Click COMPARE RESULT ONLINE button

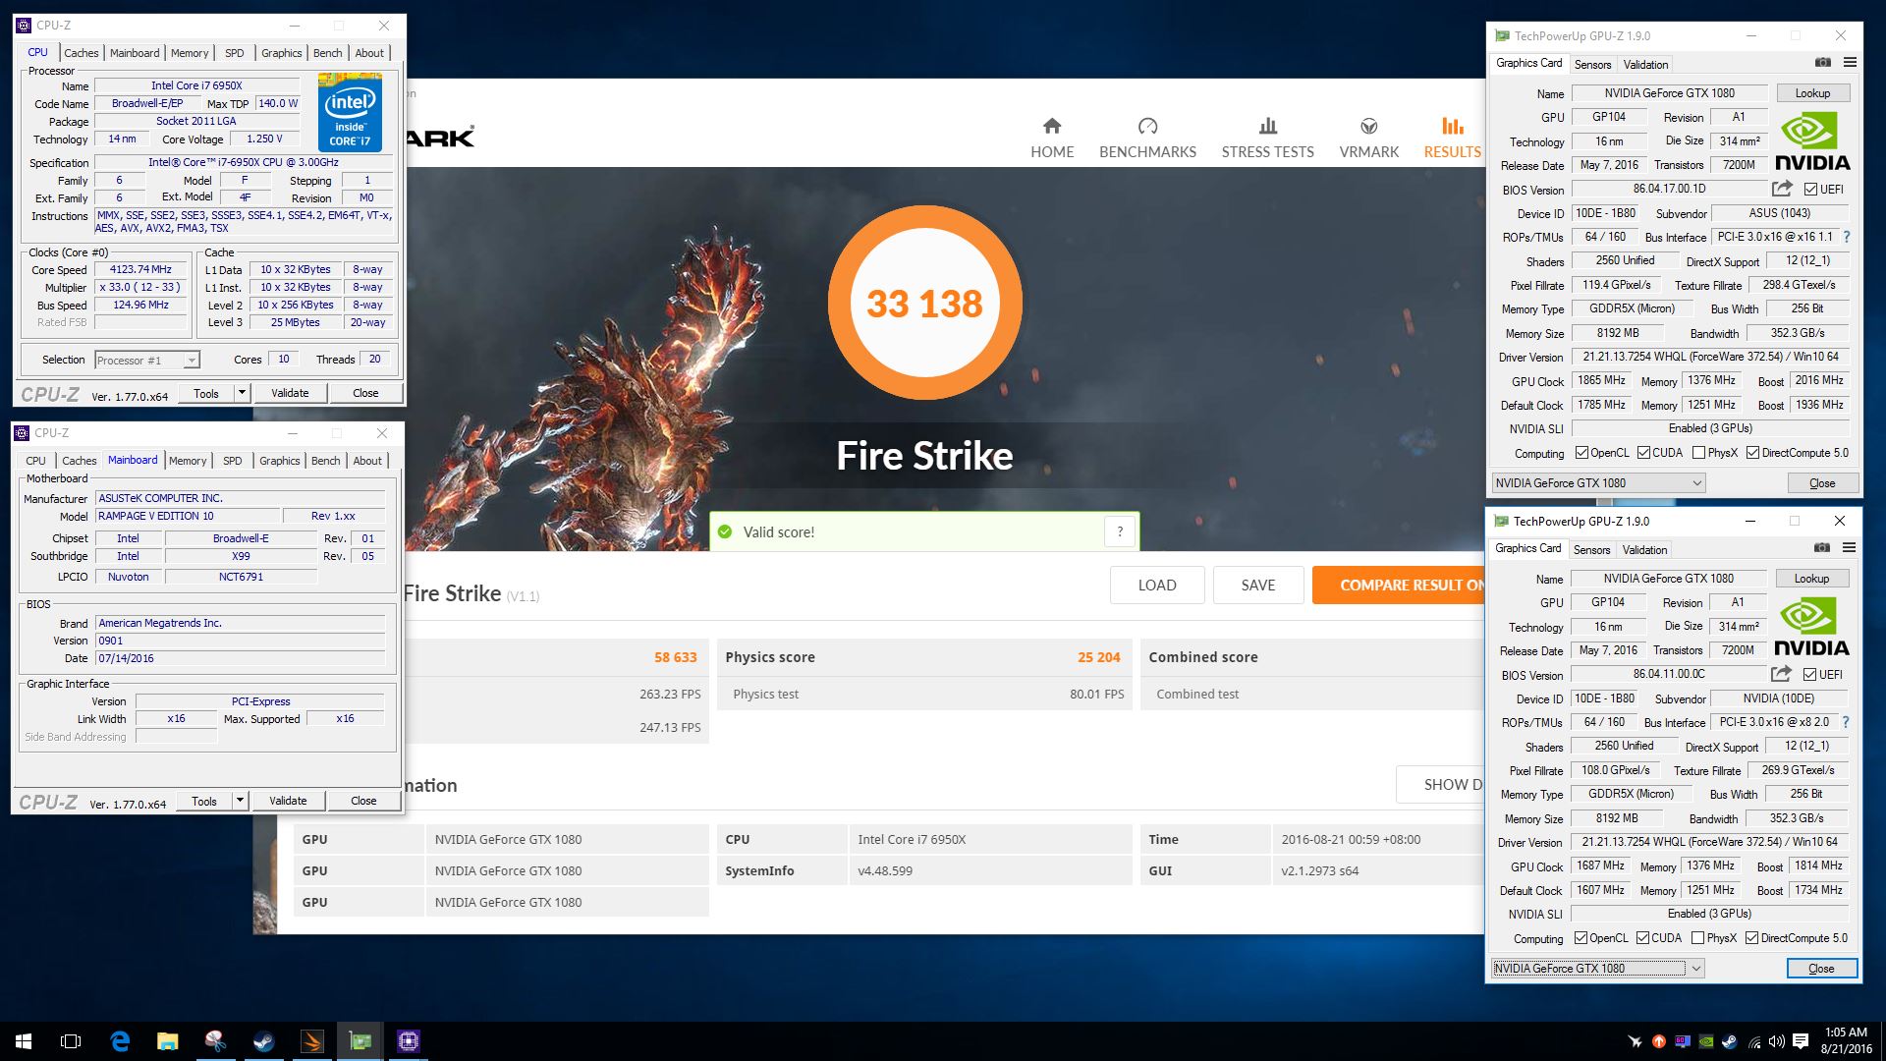[1398, 585]
